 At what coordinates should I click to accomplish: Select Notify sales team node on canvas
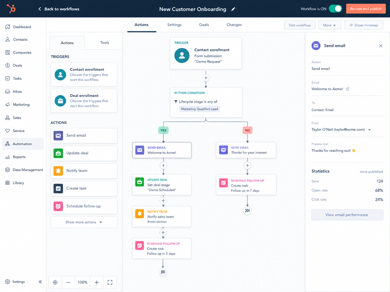161,216
